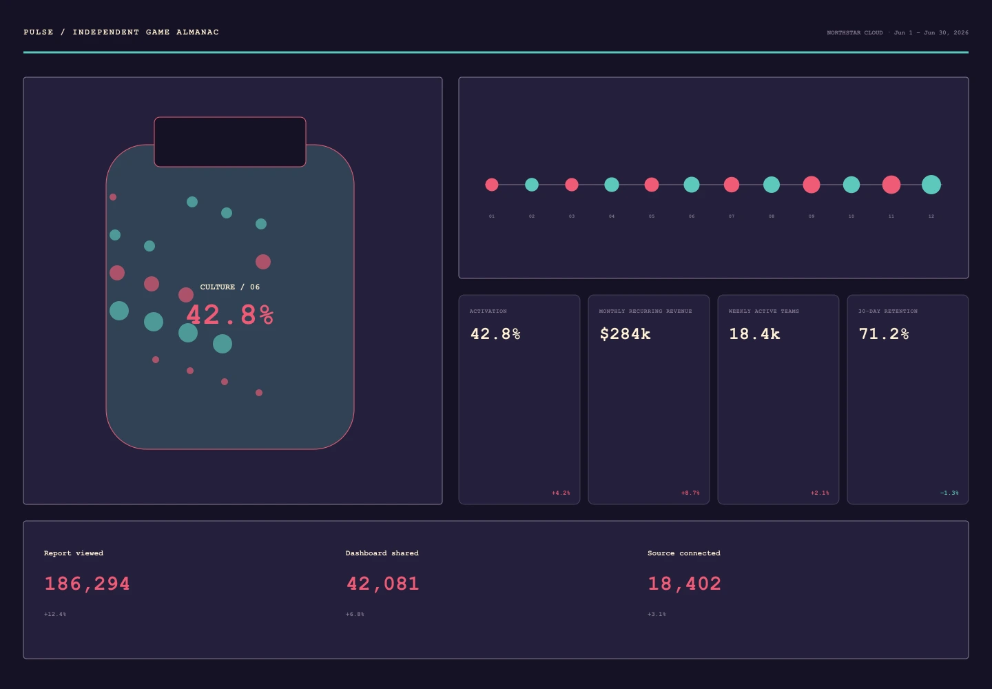Viewport: 992px width, 689px height.
Task: Click the $284k revenue value
Action: point(625,334)
